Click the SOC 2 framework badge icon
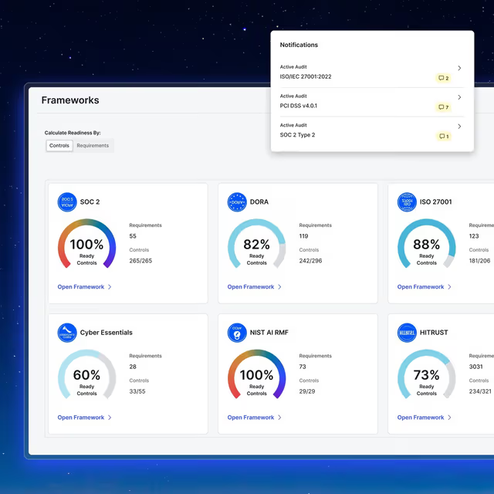The height and width of the screenshot is (494, 494). [x=67, y=202]
